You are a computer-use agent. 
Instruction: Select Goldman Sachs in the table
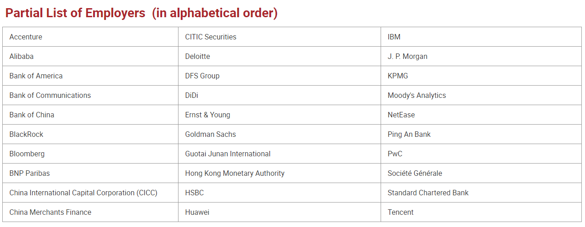pyautogui.click(x=211, y=135)
